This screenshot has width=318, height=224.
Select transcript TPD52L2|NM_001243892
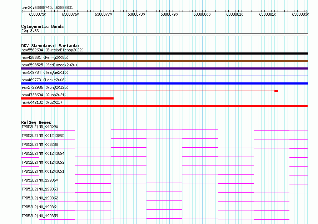pos(43,162)
